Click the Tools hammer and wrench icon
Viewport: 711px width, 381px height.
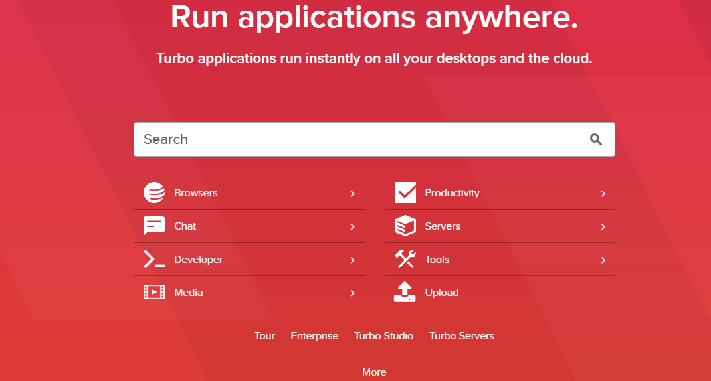pos(405,260)
